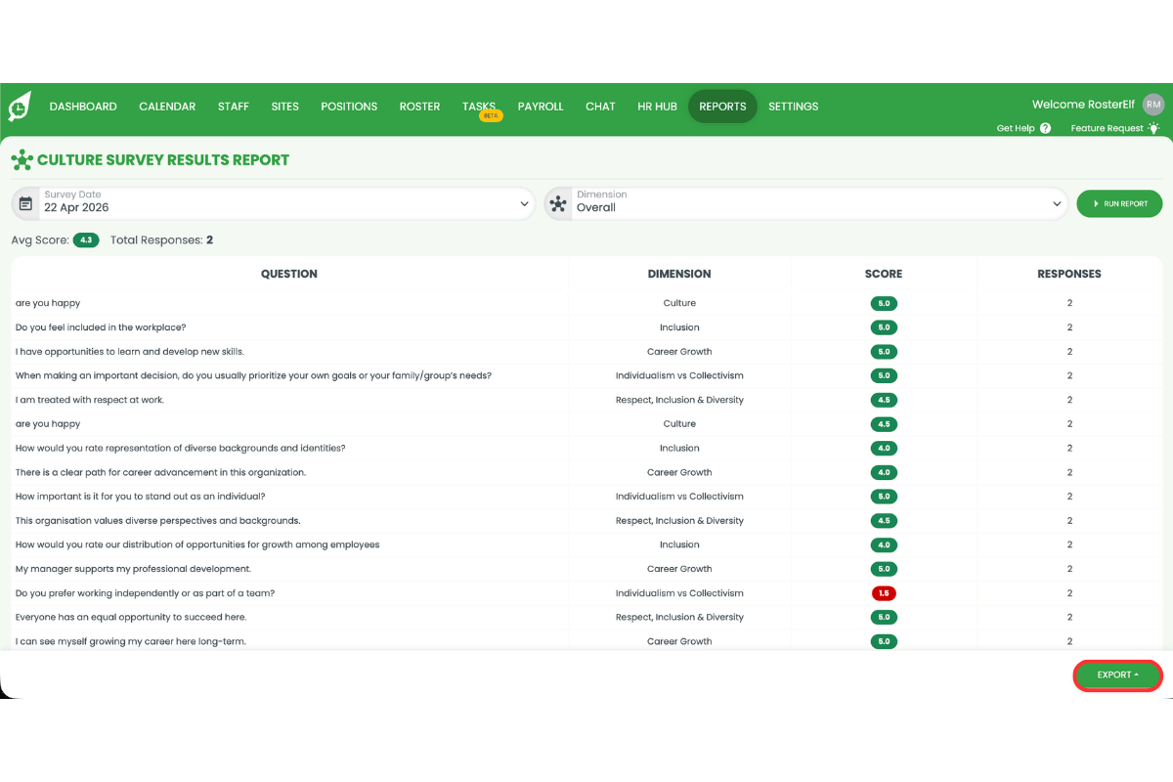Click the Feature Request lightbulb icon

(1153, 128)
